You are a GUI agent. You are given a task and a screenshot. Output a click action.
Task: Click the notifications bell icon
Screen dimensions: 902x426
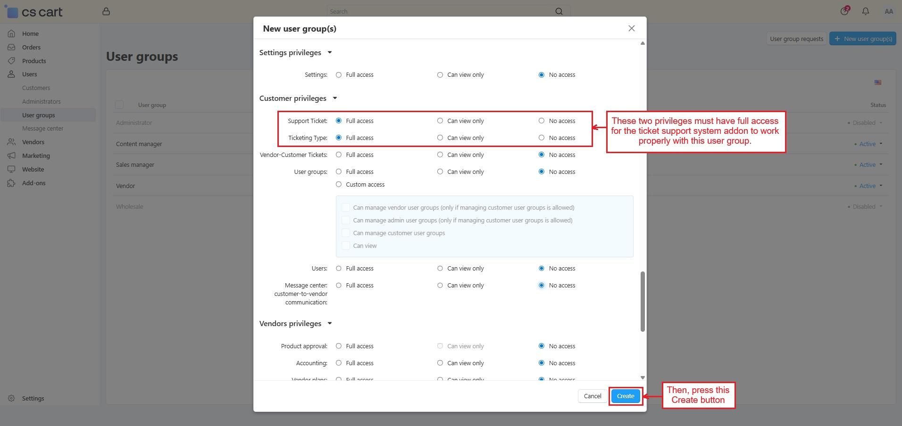coord(865,11)
